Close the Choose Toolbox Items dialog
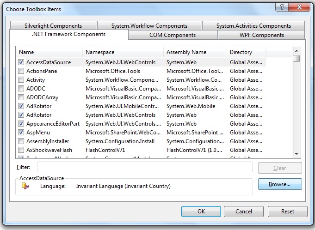 [x=299, y=7]
